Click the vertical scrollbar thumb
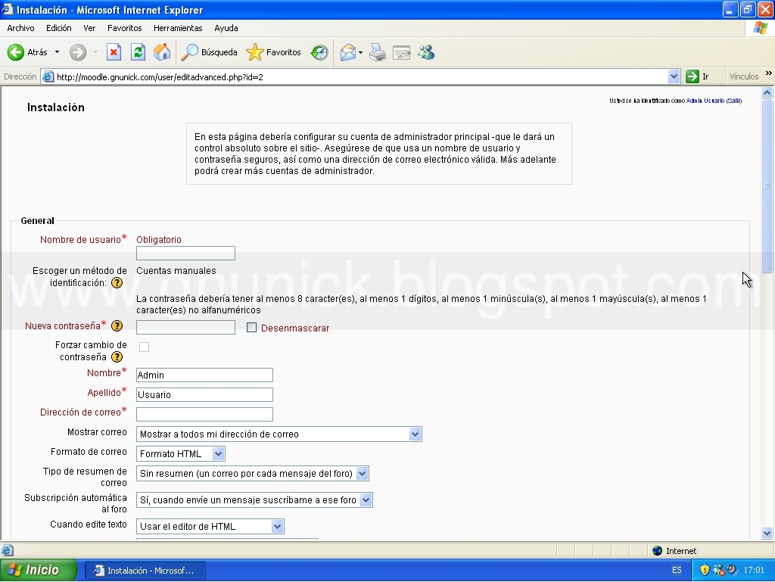This screenshot has width=775, height=582. click(767, 185)
